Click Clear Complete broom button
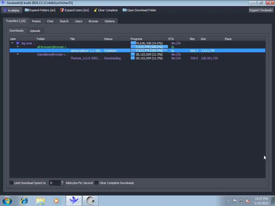275x206 pixels. point(106,10)
